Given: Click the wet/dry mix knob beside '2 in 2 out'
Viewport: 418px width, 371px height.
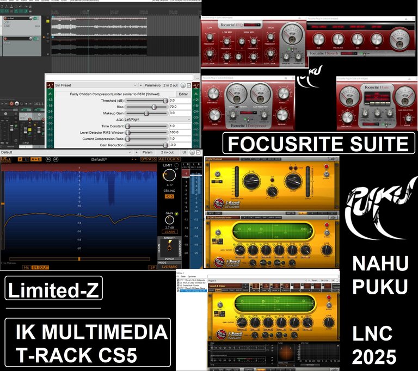Looking at the screenshot, I should 183,85.
